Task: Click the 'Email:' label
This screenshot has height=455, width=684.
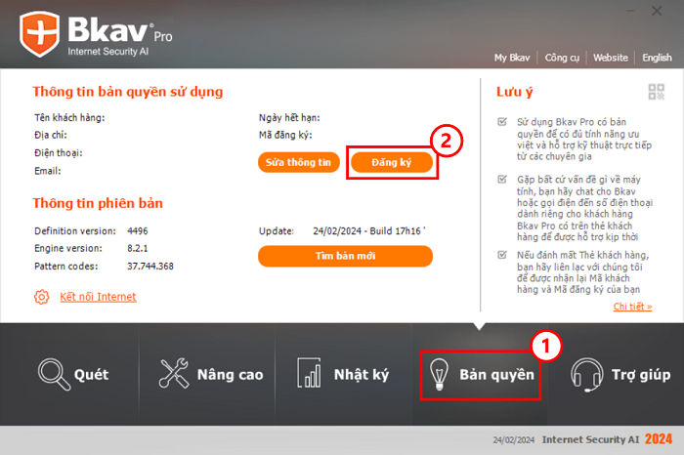Action: click(48, 171)
